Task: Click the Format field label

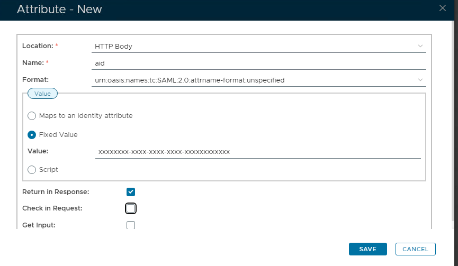Action: tap(35, 80)
